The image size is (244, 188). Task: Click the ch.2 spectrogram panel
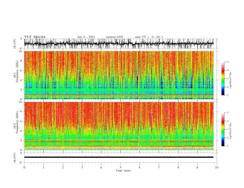click(119, 126)
